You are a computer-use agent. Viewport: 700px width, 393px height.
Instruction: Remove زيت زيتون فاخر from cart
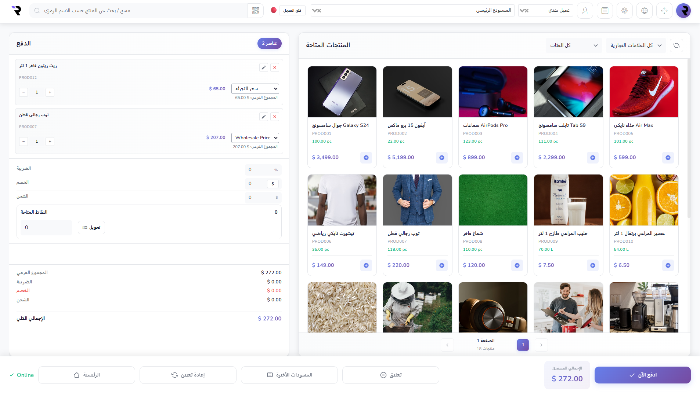274,67
